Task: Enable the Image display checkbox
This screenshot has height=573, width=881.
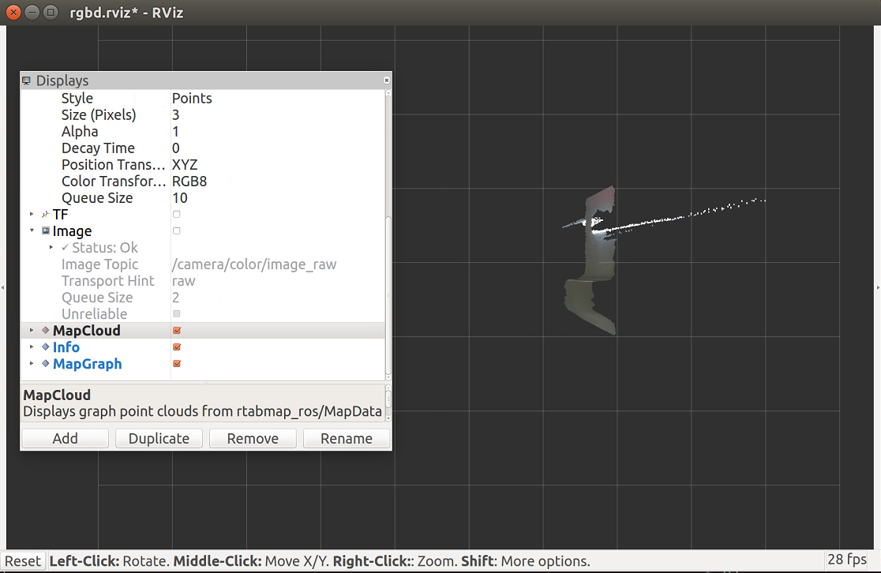Action: click(177, 231)
